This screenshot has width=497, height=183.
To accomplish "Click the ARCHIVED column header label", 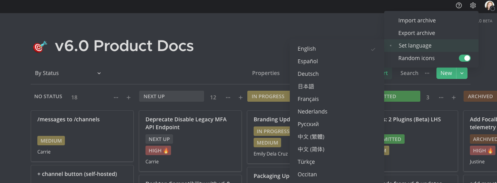I will click(480, 96).
